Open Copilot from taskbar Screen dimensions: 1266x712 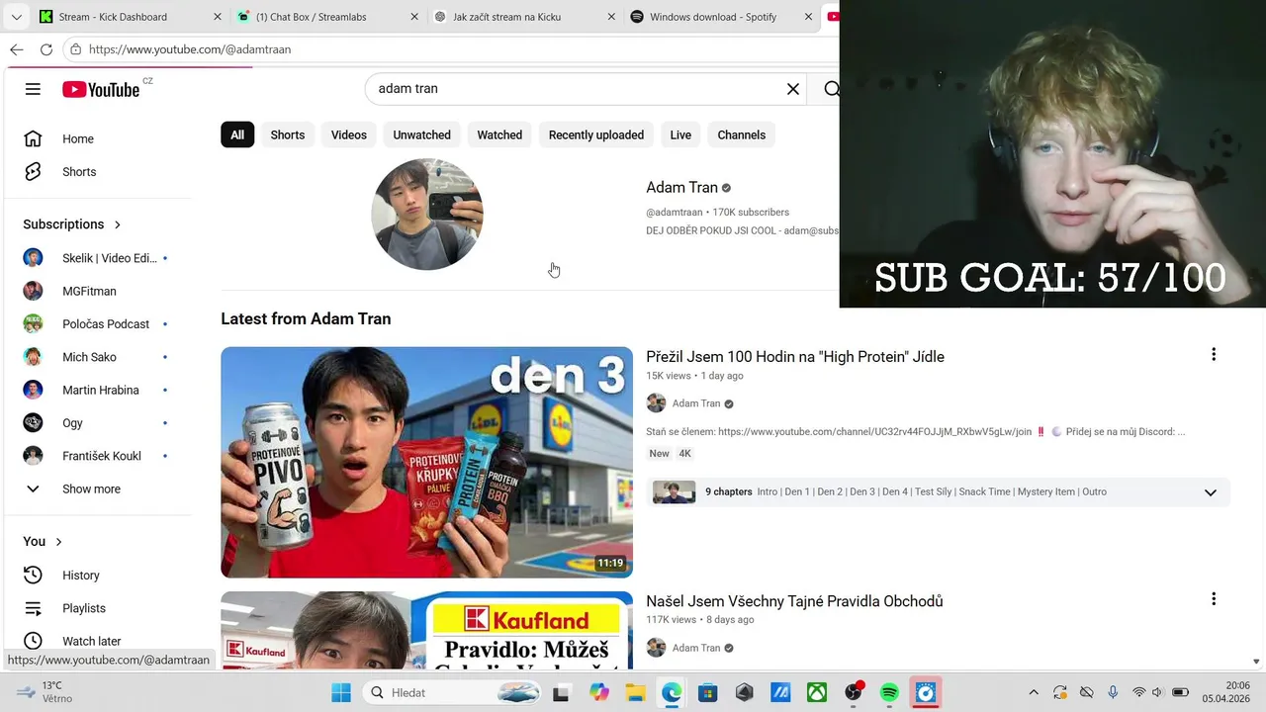(599, 692)
